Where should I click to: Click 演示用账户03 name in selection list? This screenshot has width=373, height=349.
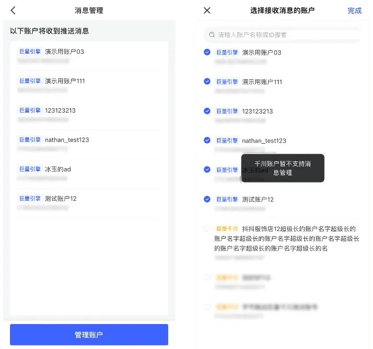[x=261, y=53]
